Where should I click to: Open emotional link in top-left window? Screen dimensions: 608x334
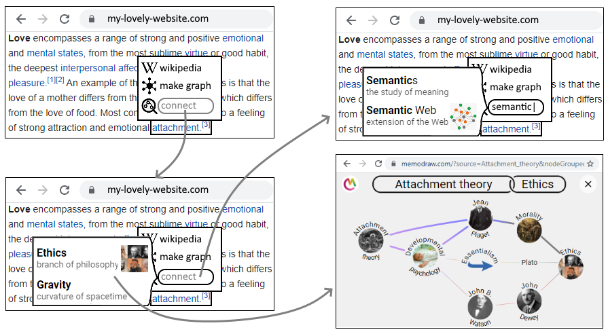pyautogui.click(x=243, y=38)
